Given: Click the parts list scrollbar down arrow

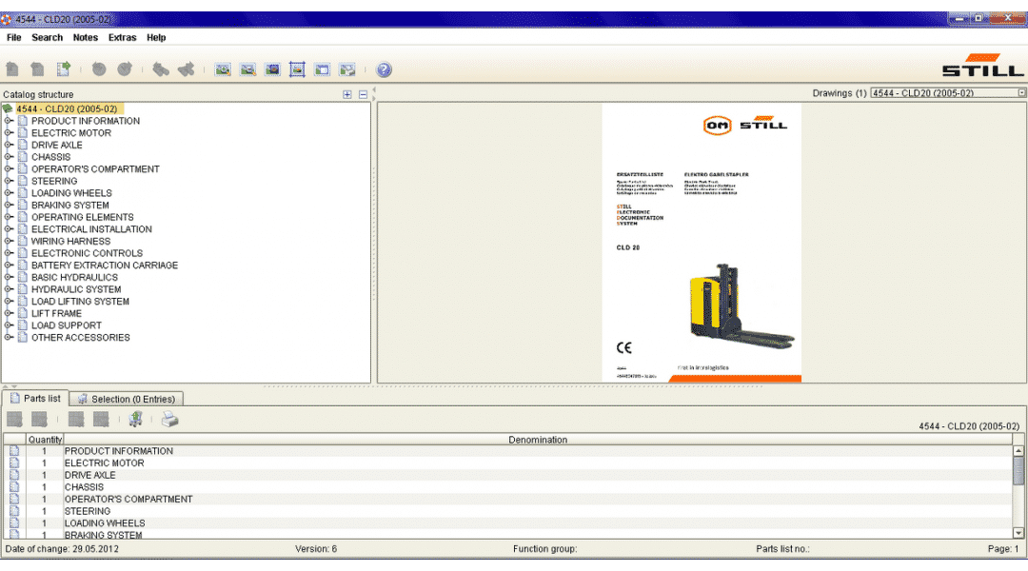Looking at the screenshot, I should [x=1018, y=533].
